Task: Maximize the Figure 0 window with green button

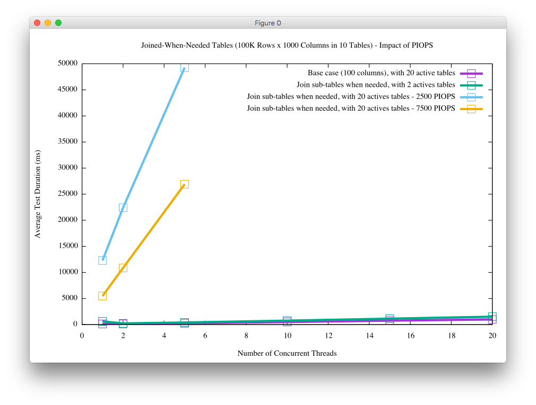Action: [58, 23]
